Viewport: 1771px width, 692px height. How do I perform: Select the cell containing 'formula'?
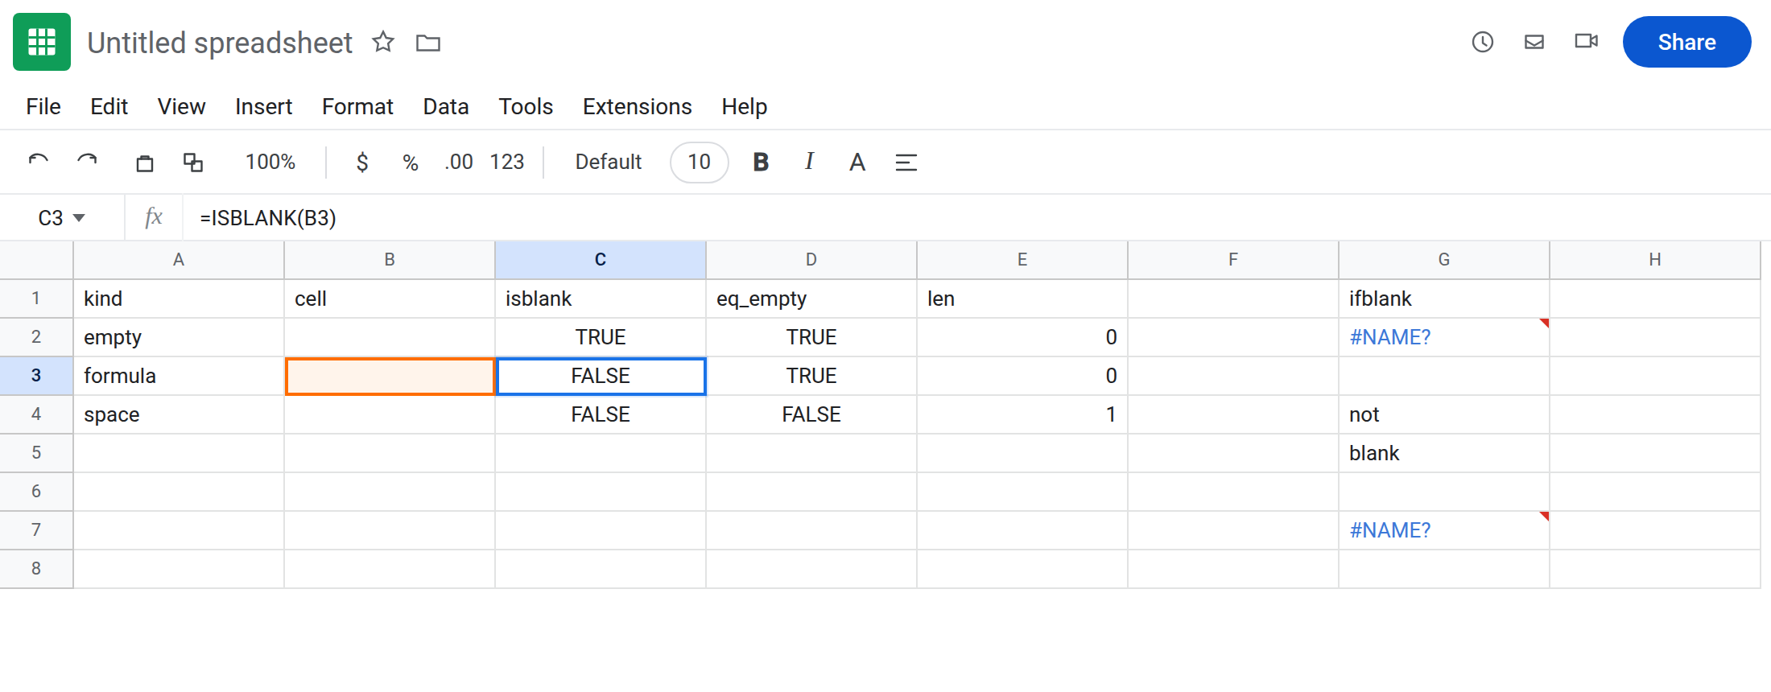click(179, 376)
